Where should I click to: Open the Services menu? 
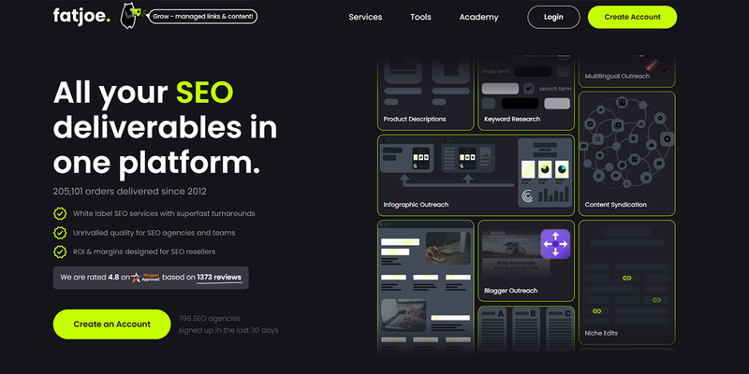(x=365, y=17)
